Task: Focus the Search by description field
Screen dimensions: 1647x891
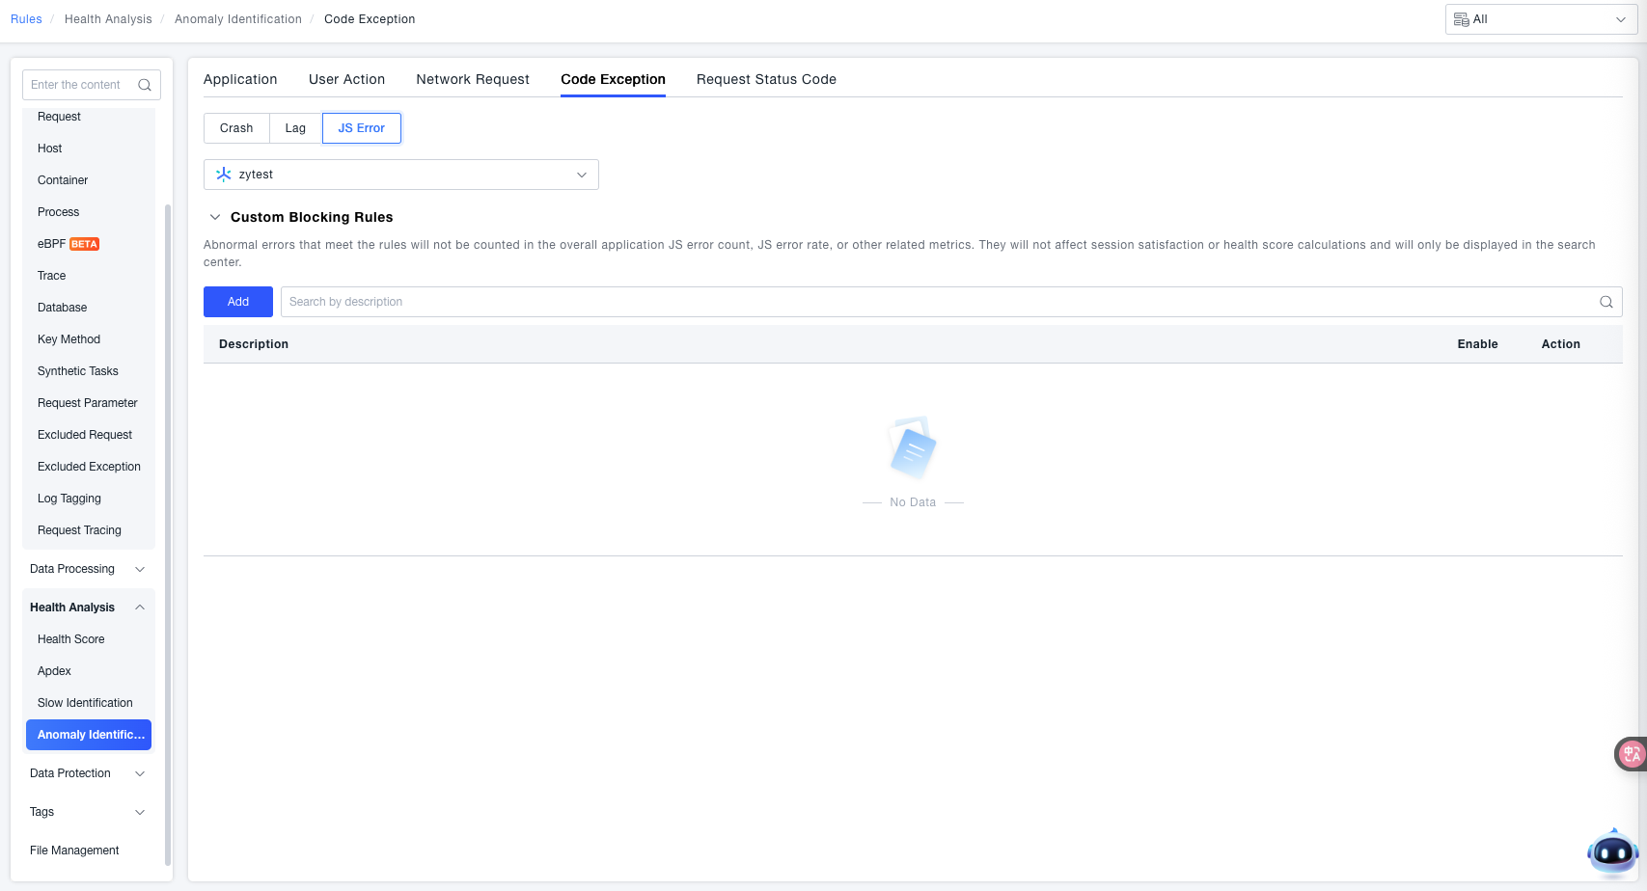Action: coord(936,302)
